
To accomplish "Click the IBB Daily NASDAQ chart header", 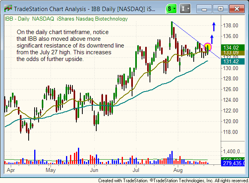I will [x=66, y=19].
